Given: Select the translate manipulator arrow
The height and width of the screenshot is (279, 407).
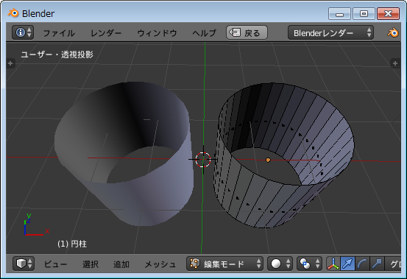Looking at the screenshot, I should [x=347, y=264].
